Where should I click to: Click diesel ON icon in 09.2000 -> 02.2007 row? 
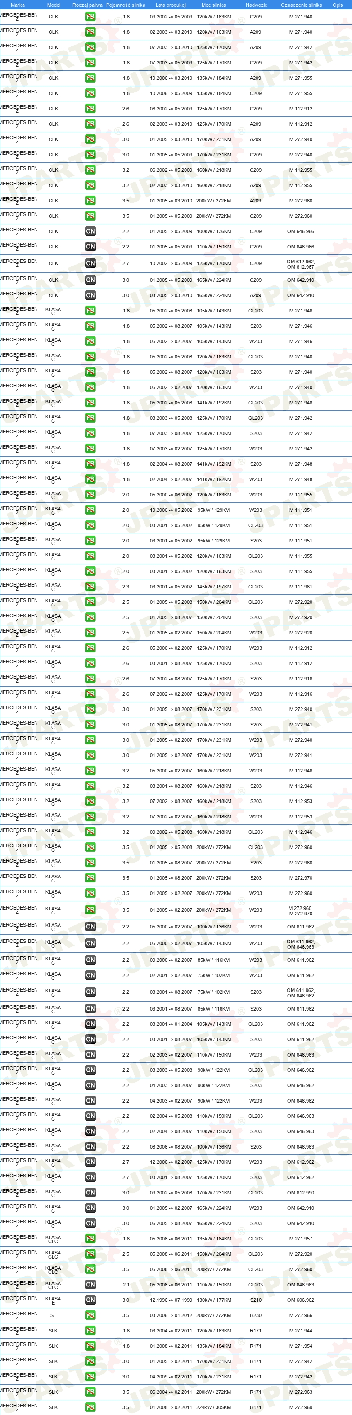90,960
